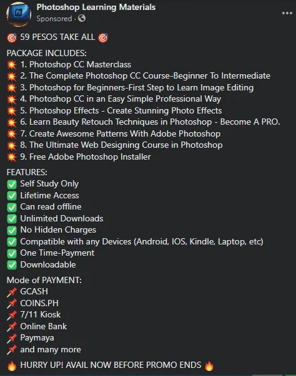Viewport: 296px width, 376px height.
Task: Click the fire emoji after PROMO ENDS
Action: pos(209,365)
